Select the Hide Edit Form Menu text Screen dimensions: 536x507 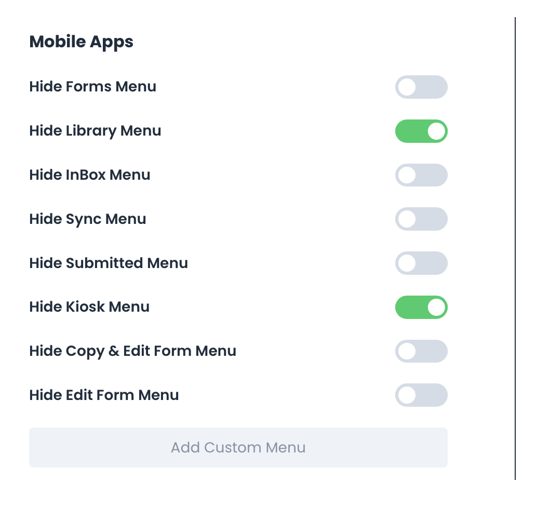tap(104, 395)
